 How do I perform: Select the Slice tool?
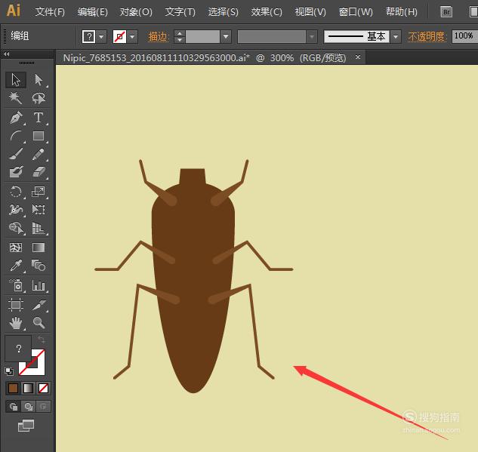tap(39, 305)
